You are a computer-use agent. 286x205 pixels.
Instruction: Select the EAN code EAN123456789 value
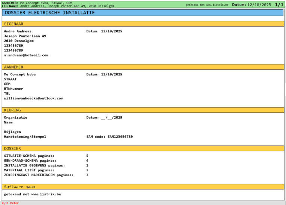click(120, 137)
